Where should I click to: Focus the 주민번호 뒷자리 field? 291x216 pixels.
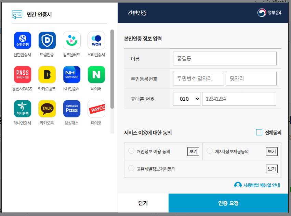[251, 78]
